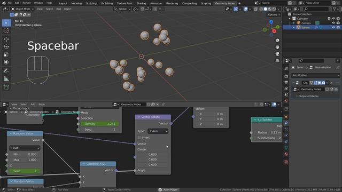342x192 pixels.
Task: Select wireframe viewport shading
Action: (261, 9)
